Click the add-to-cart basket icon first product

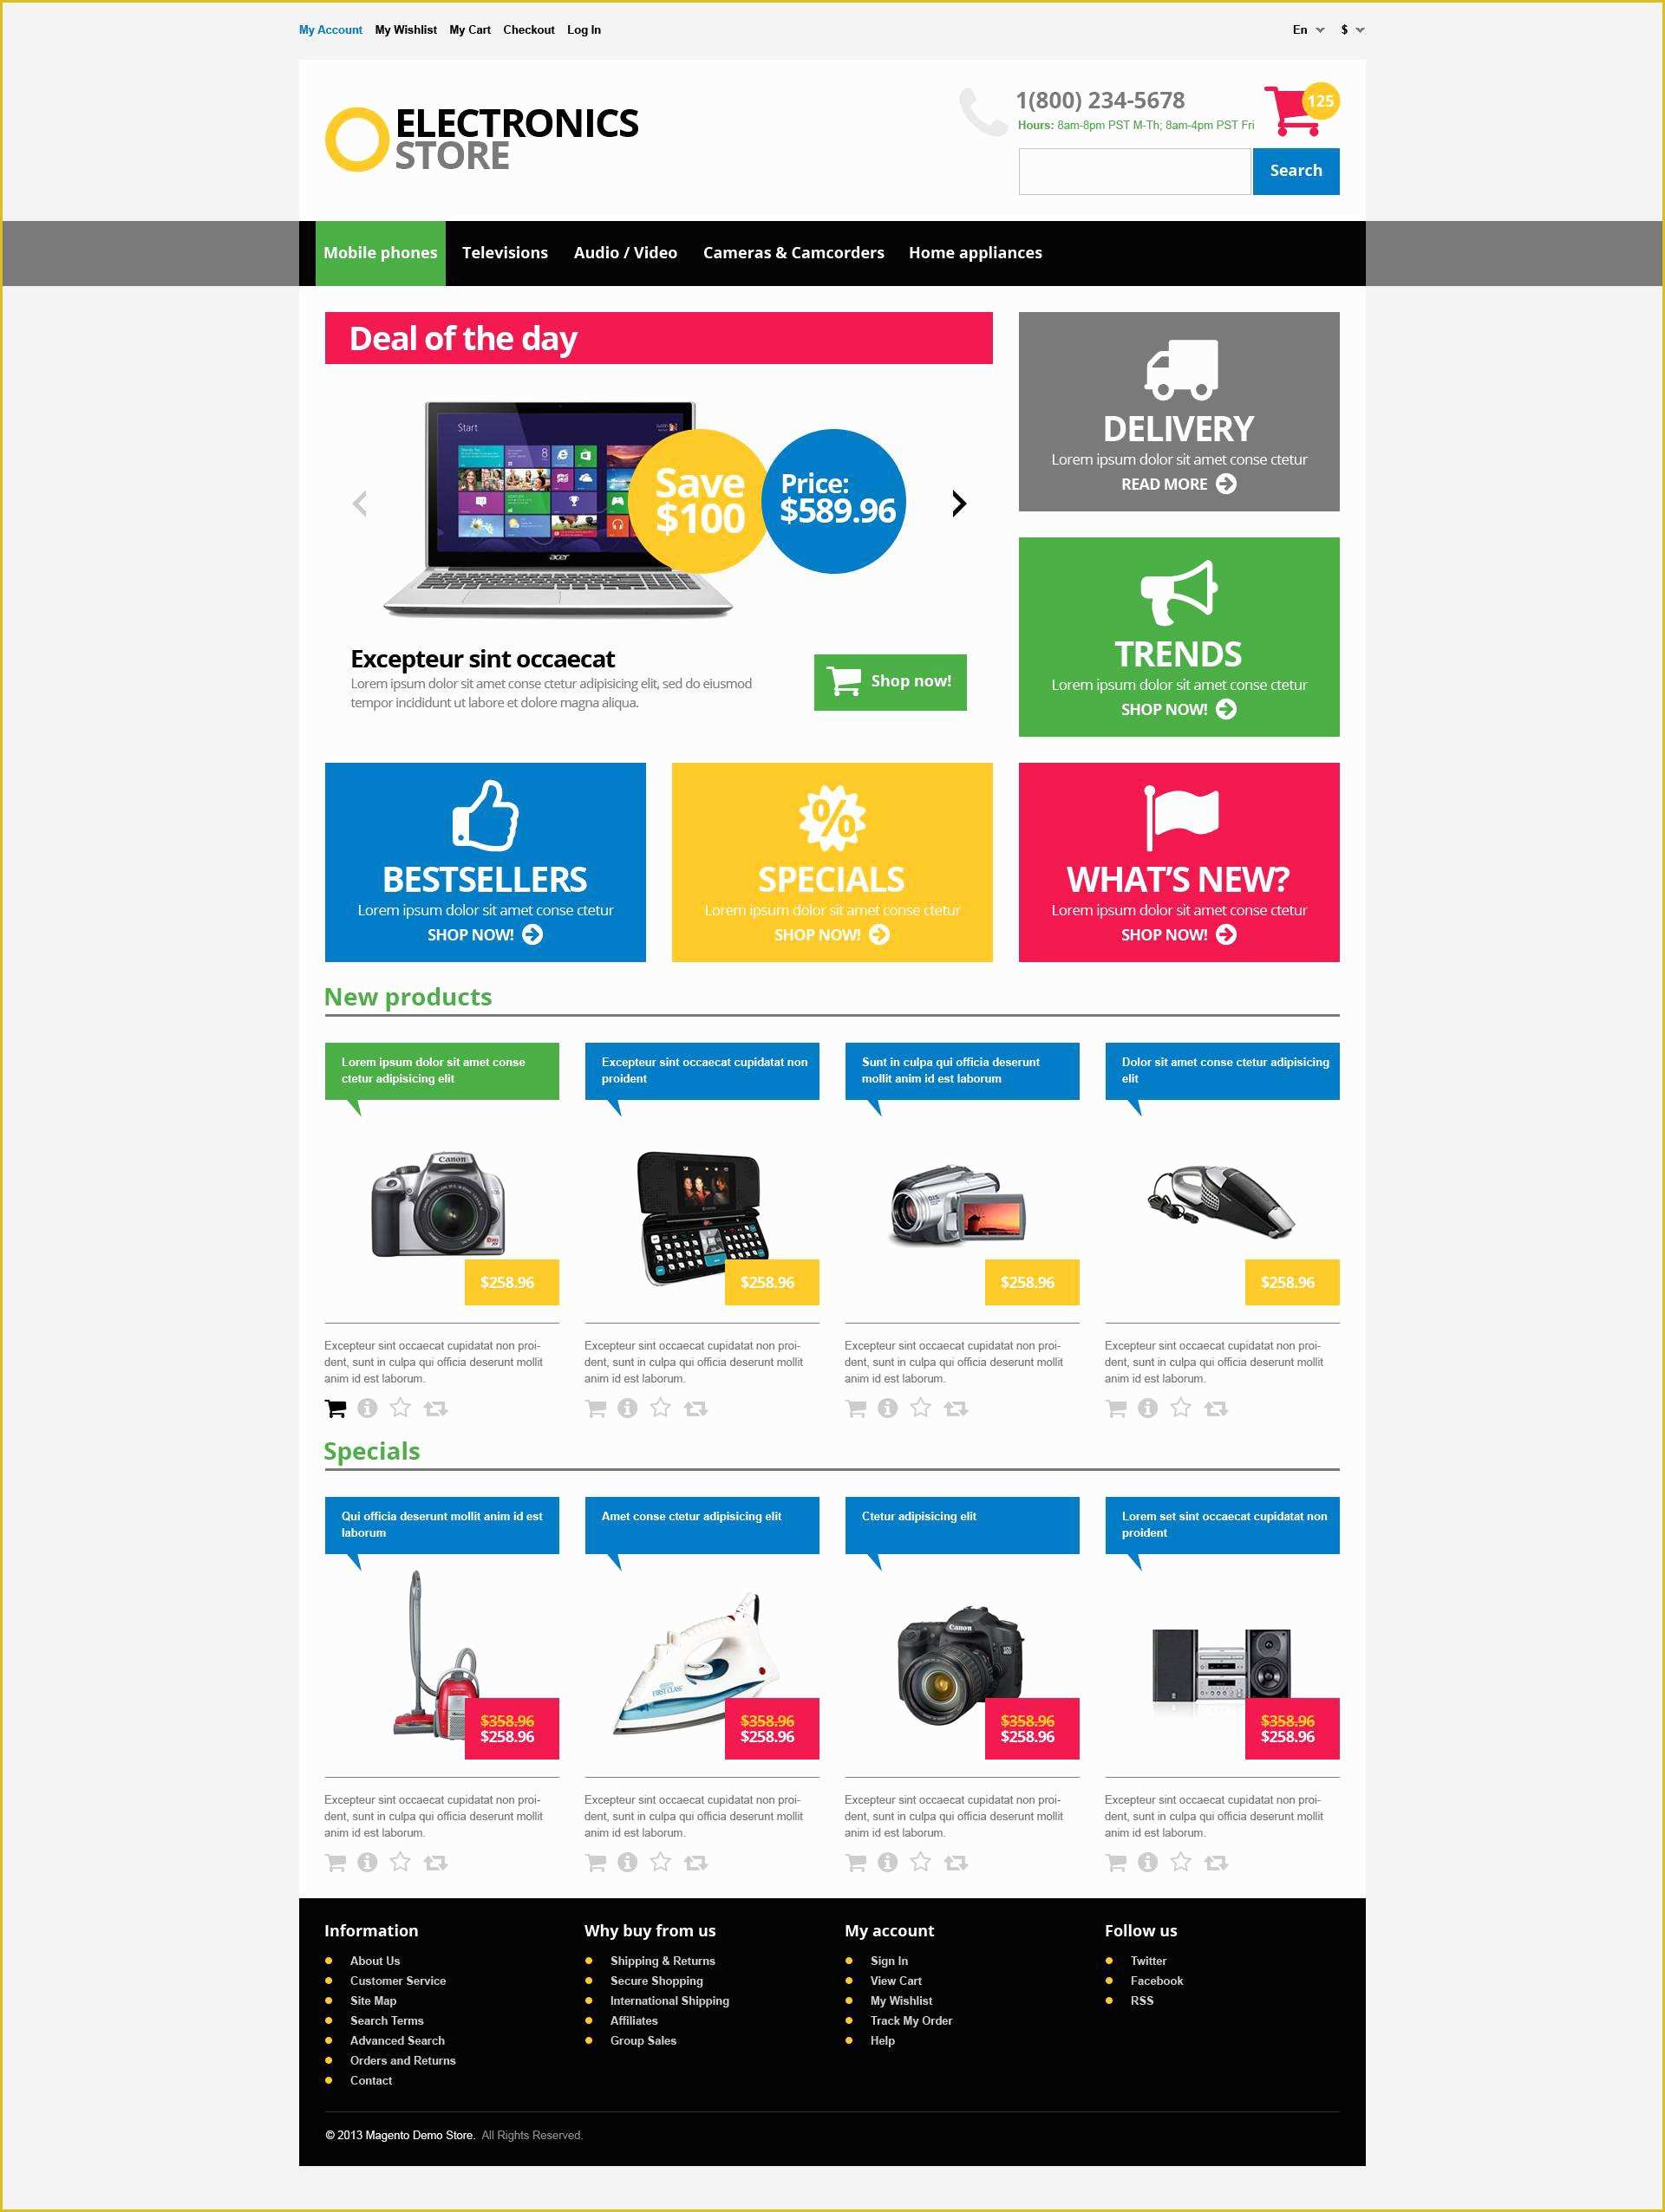[x=339, y=1410]
